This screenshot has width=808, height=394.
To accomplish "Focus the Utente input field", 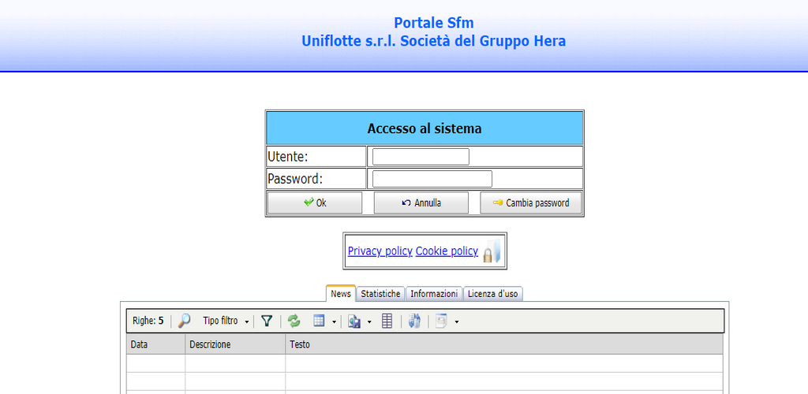I will [x=421, y=156].
